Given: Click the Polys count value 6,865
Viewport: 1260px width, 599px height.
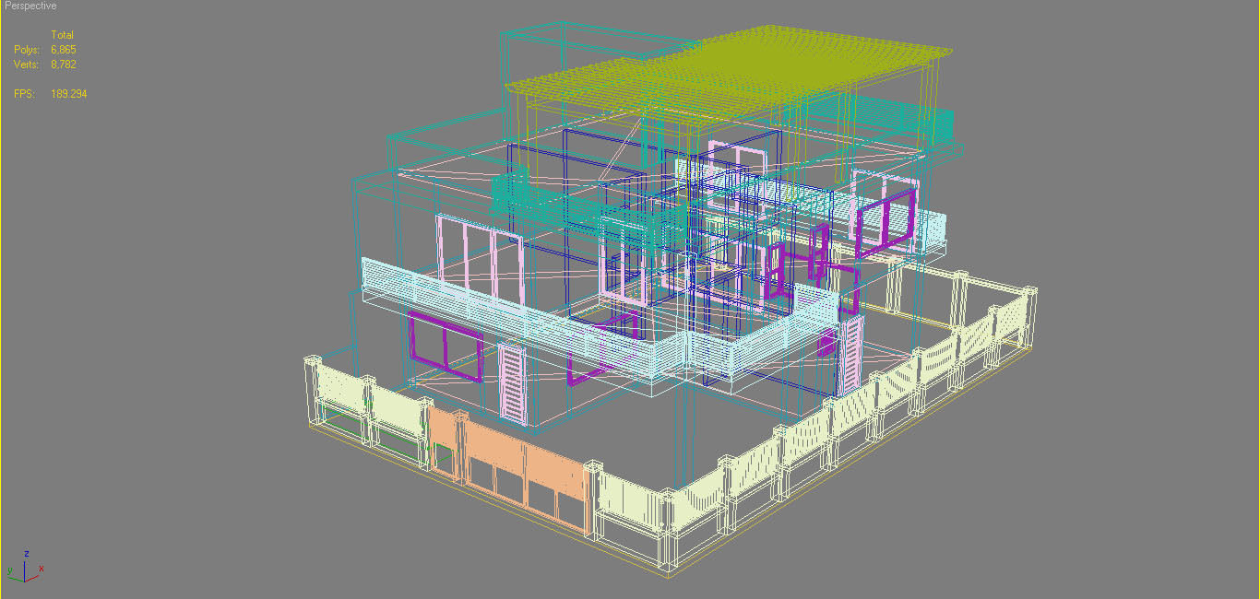Looking at the screenshot, I should (63, 50).
